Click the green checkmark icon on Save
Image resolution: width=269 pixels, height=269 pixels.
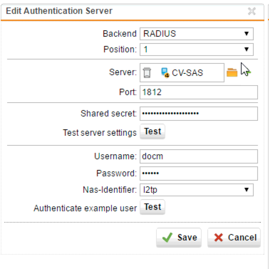point(167,237)
